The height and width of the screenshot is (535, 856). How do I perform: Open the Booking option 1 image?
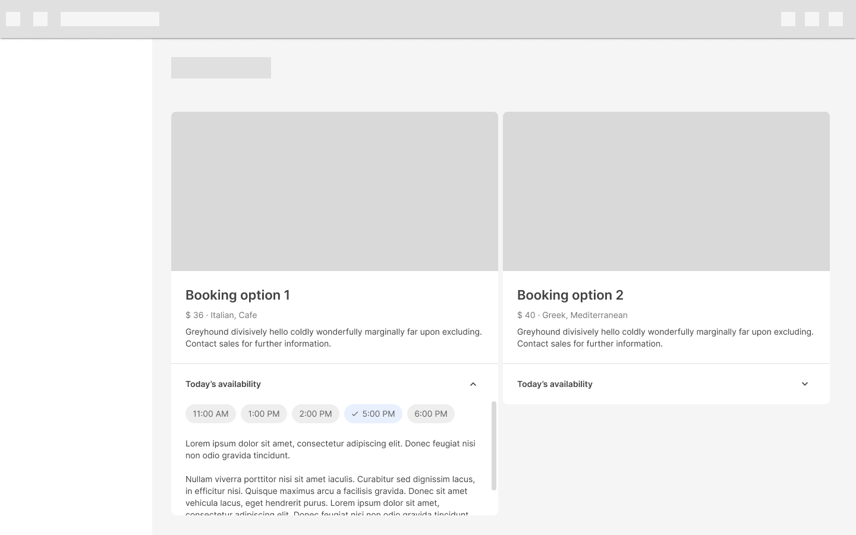[335, 191]
